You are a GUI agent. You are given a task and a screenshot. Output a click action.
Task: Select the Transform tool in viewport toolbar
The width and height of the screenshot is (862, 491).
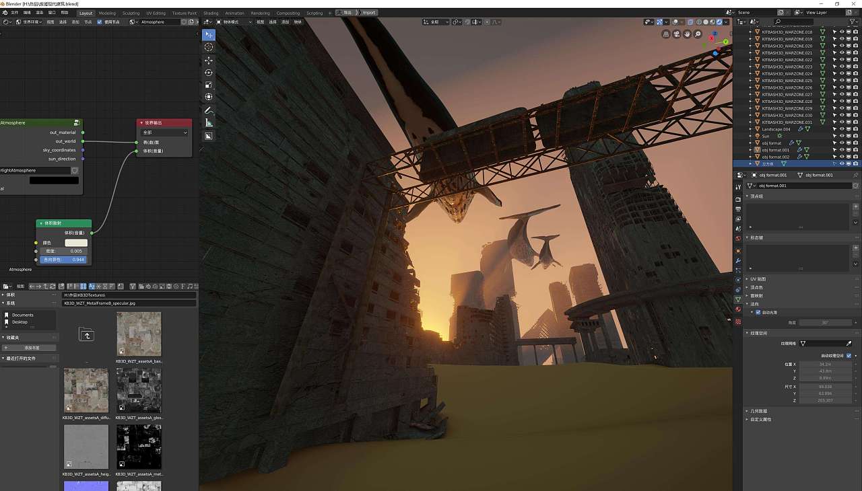[x=209, y=97]
